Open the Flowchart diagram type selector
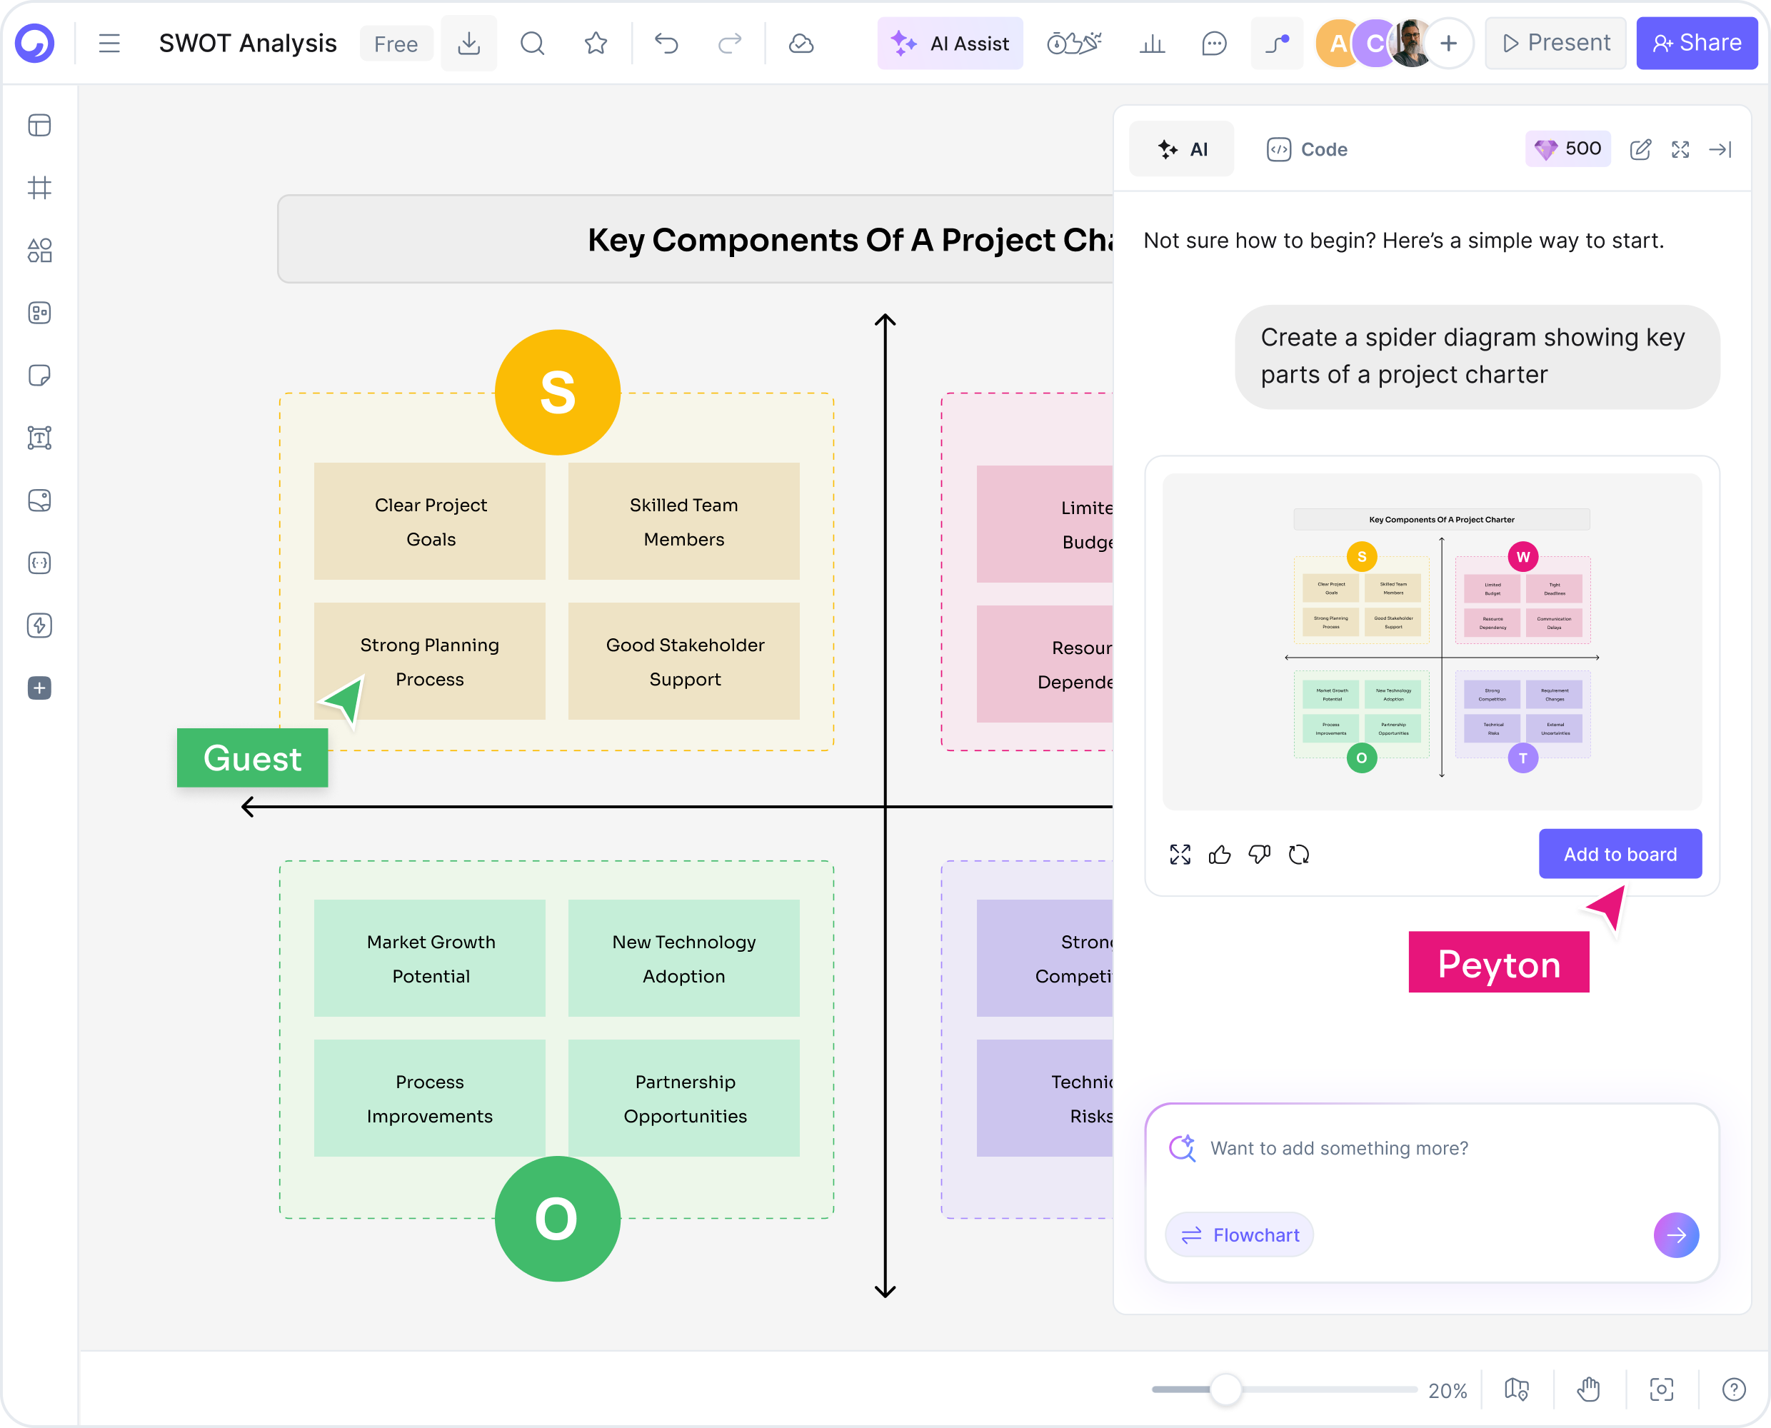 click(x=1240, y=1235)
